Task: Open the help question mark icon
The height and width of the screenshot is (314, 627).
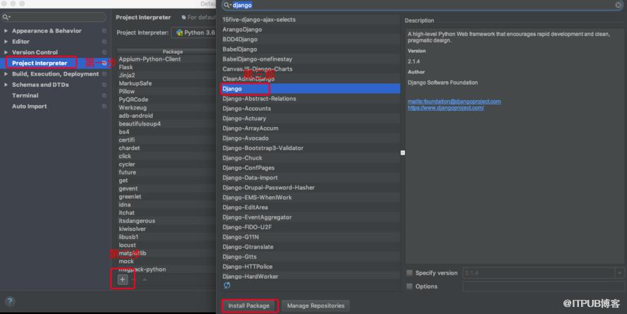Action: (10, 301)
